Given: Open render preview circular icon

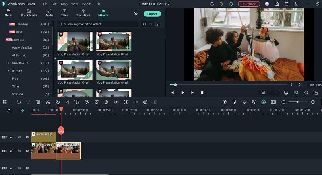Looking at the screenshot, I should tap(225, 102).
